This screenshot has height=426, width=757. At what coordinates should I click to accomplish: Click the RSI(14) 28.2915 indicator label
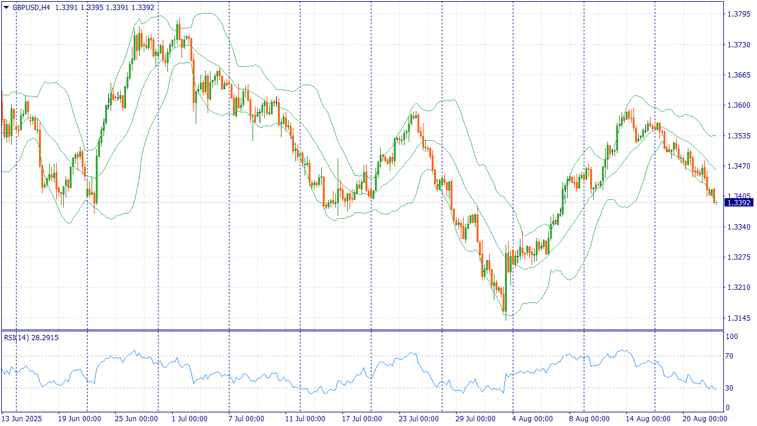31,337
